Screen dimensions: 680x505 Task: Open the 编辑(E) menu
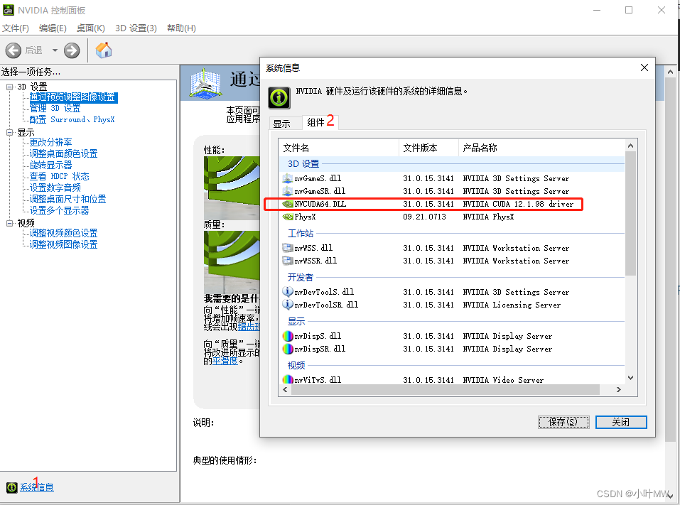[x=53, y=28]
